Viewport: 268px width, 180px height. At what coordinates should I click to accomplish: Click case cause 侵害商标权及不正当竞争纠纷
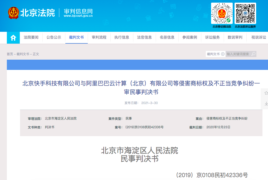pos(227,119)
